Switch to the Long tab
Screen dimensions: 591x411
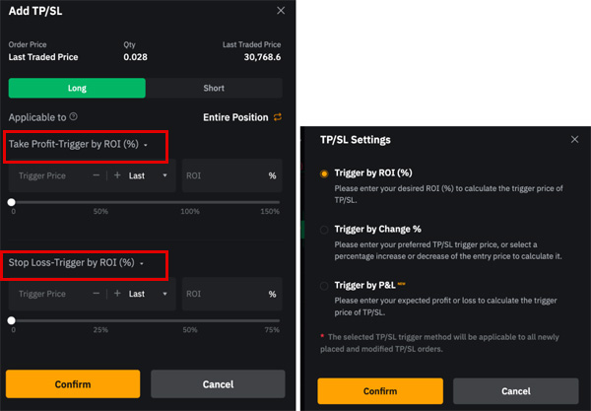[x=77, y=89]
